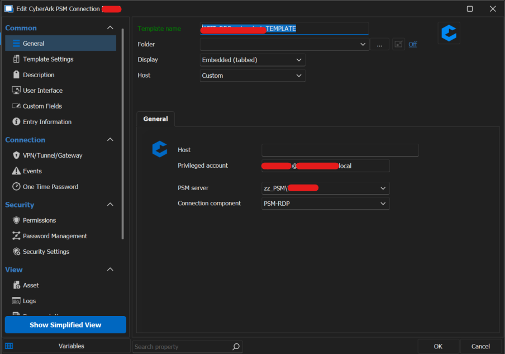The image size is (505, 354).
Task: Maximize the dialog window
Action: (x=470, y=9)
